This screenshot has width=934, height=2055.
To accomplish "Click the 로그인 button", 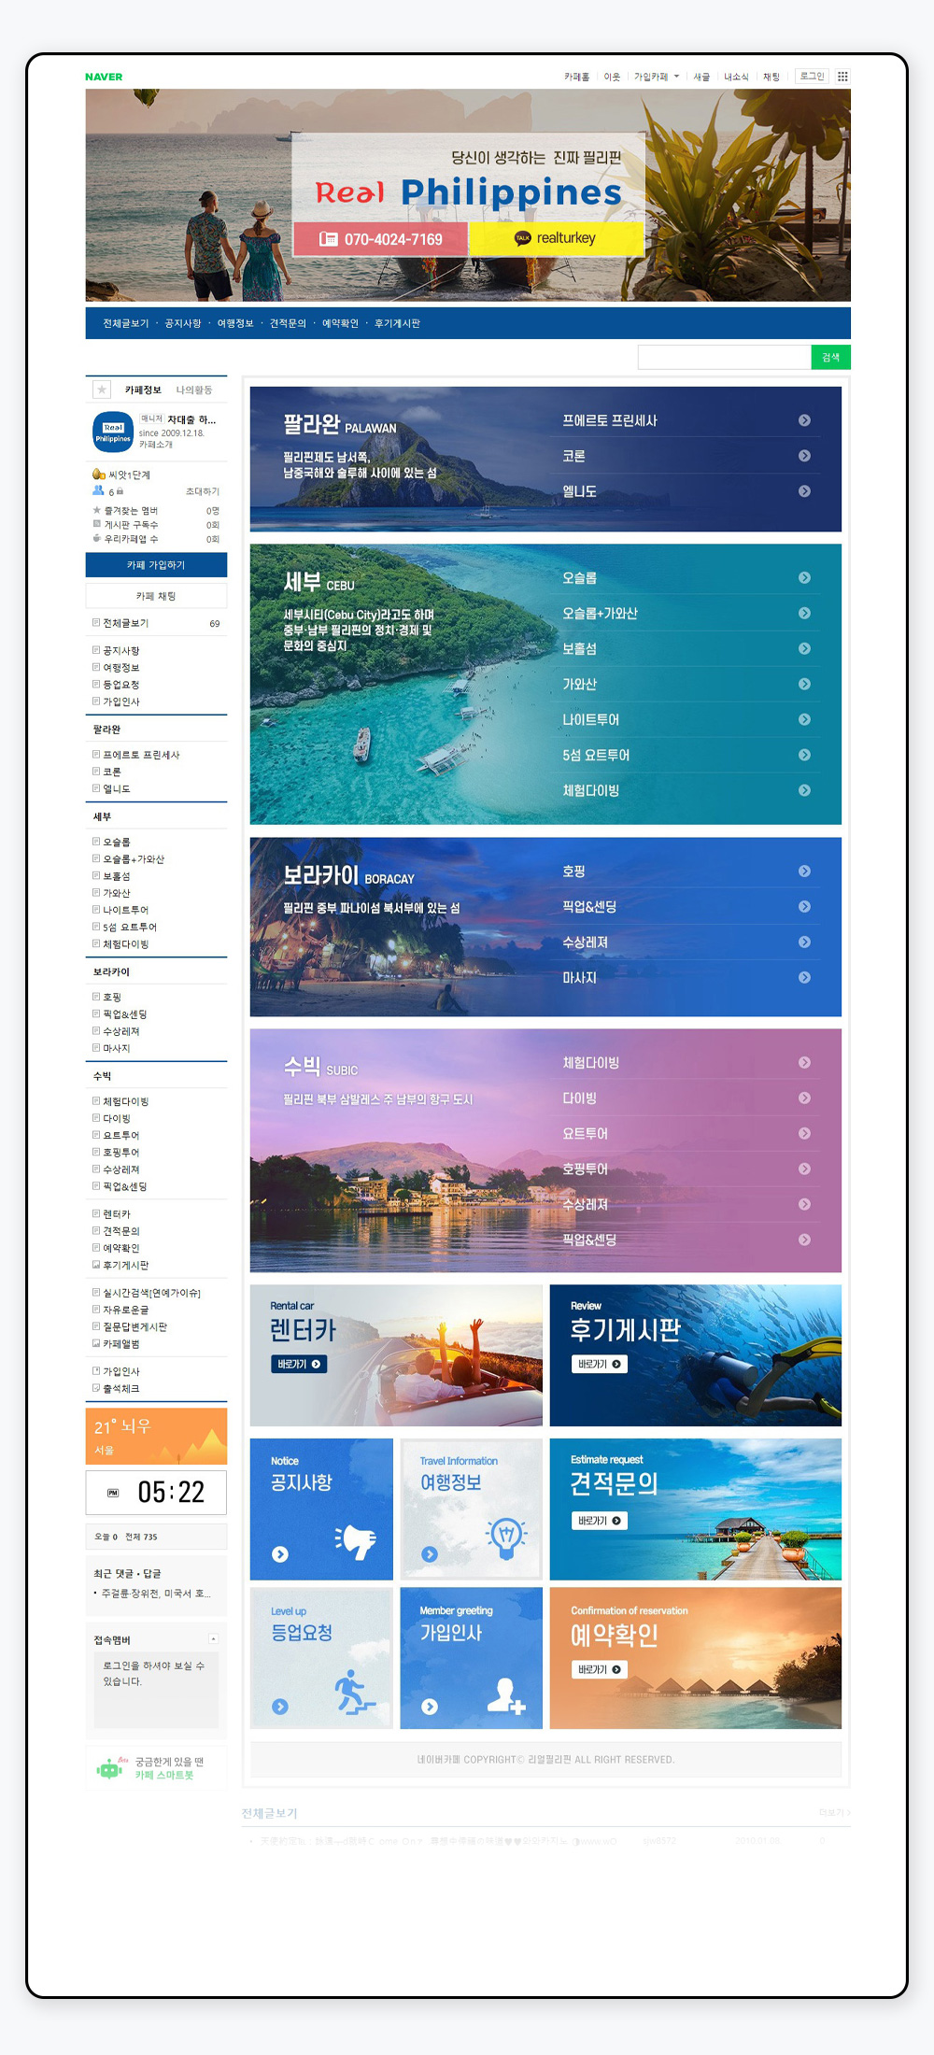I will [x=812, y=77].
